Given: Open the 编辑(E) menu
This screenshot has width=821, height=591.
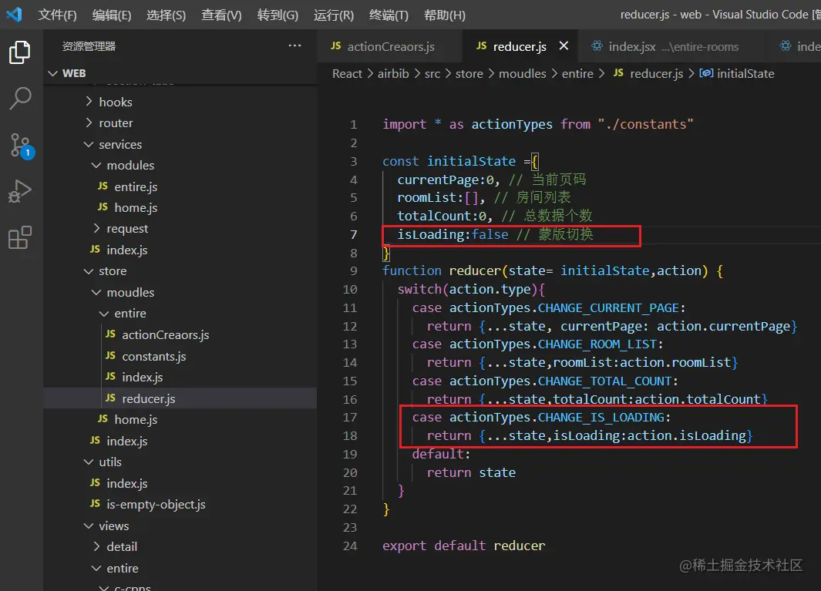Looking at the screenshot, I should tap(112, 15).
